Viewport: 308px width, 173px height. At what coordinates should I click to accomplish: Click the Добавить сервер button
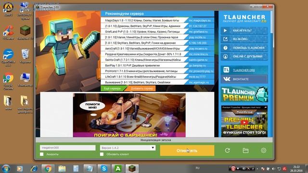point(141,88)
